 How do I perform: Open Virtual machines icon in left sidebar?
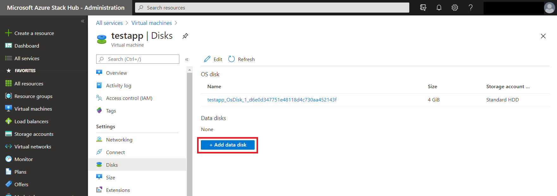(9, 109)
